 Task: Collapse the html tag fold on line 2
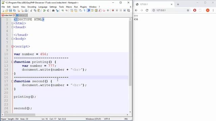(x=12, y=23)
